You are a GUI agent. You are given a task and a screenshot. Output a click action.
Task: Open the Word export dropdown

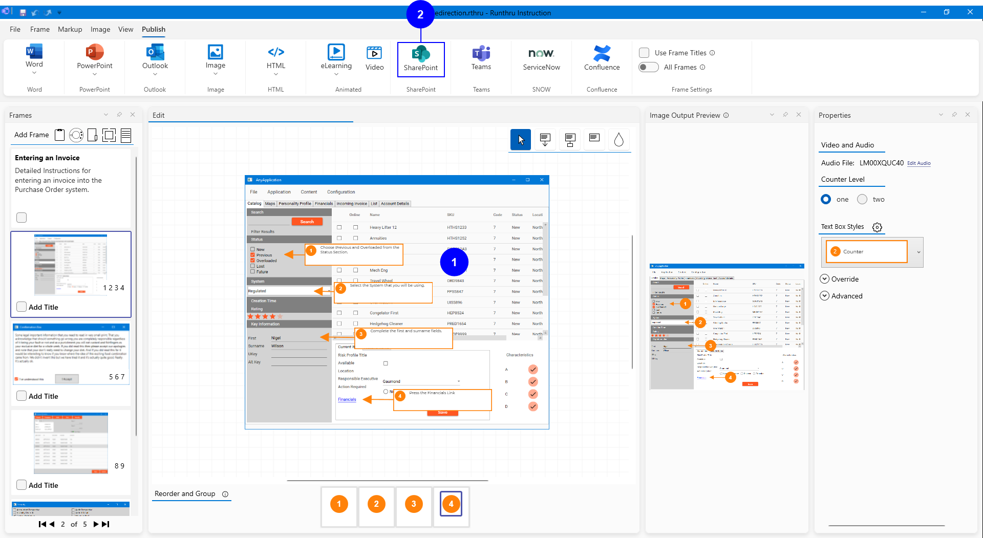pos(34,73)
